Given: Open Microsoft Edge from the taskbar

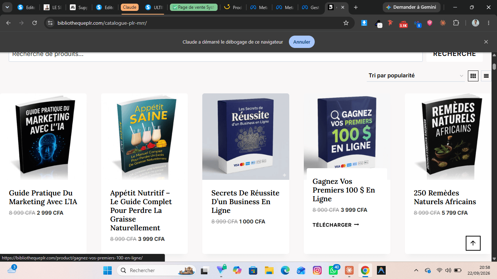Looking at the screenshot, I should 285,270.
